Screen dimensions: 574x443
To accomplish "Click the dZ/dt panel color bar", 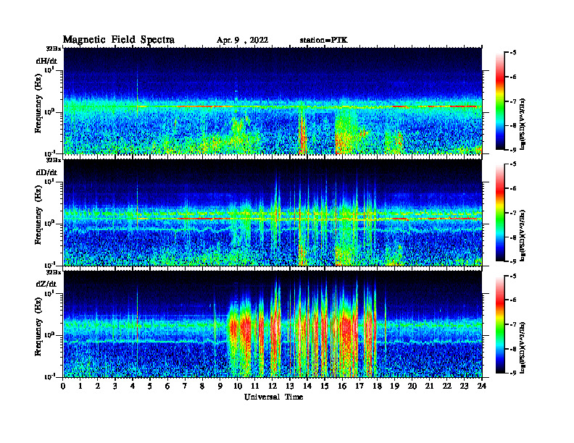I will click(x=499, y=324).
